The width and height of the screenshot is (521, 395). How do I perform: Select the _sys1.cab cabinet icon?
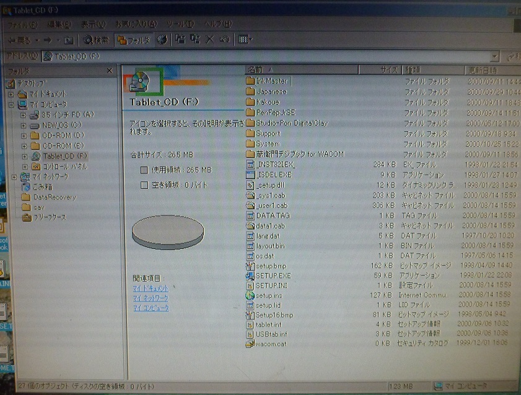coord(250,196)
